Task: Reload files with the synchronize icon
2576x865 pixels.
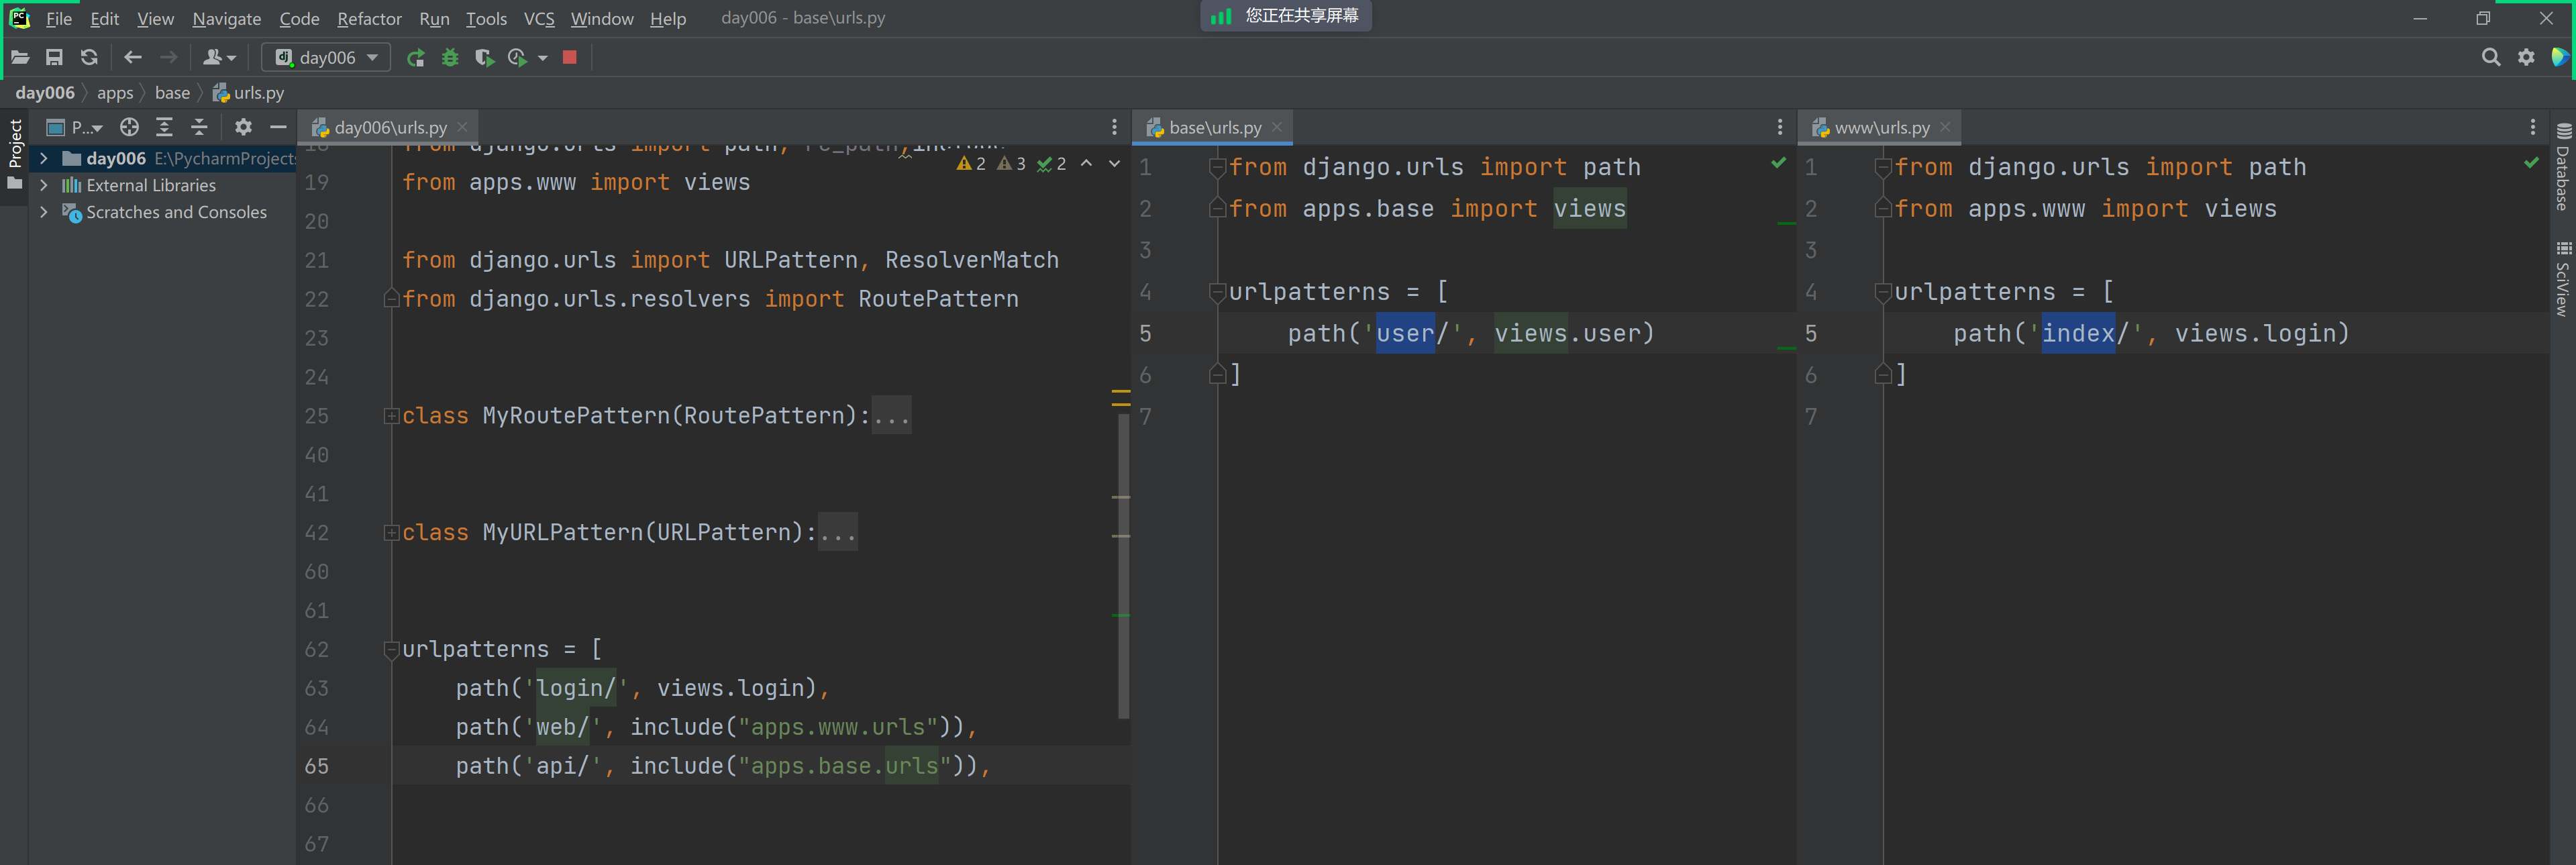Action: pyautogui.click(x=89, y=58)
